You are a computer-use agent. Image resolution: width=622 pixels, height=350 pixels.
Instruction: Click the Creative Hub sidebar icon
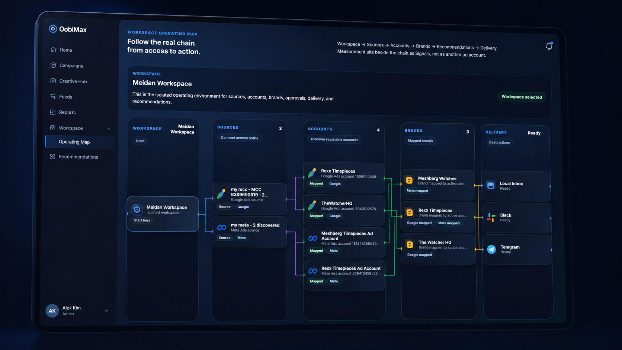[53, 81]
